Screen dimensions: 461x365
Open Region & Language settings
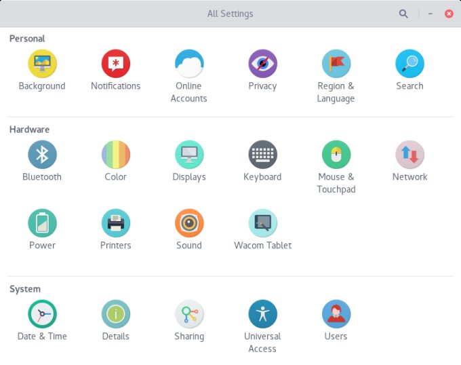point(336,64)
